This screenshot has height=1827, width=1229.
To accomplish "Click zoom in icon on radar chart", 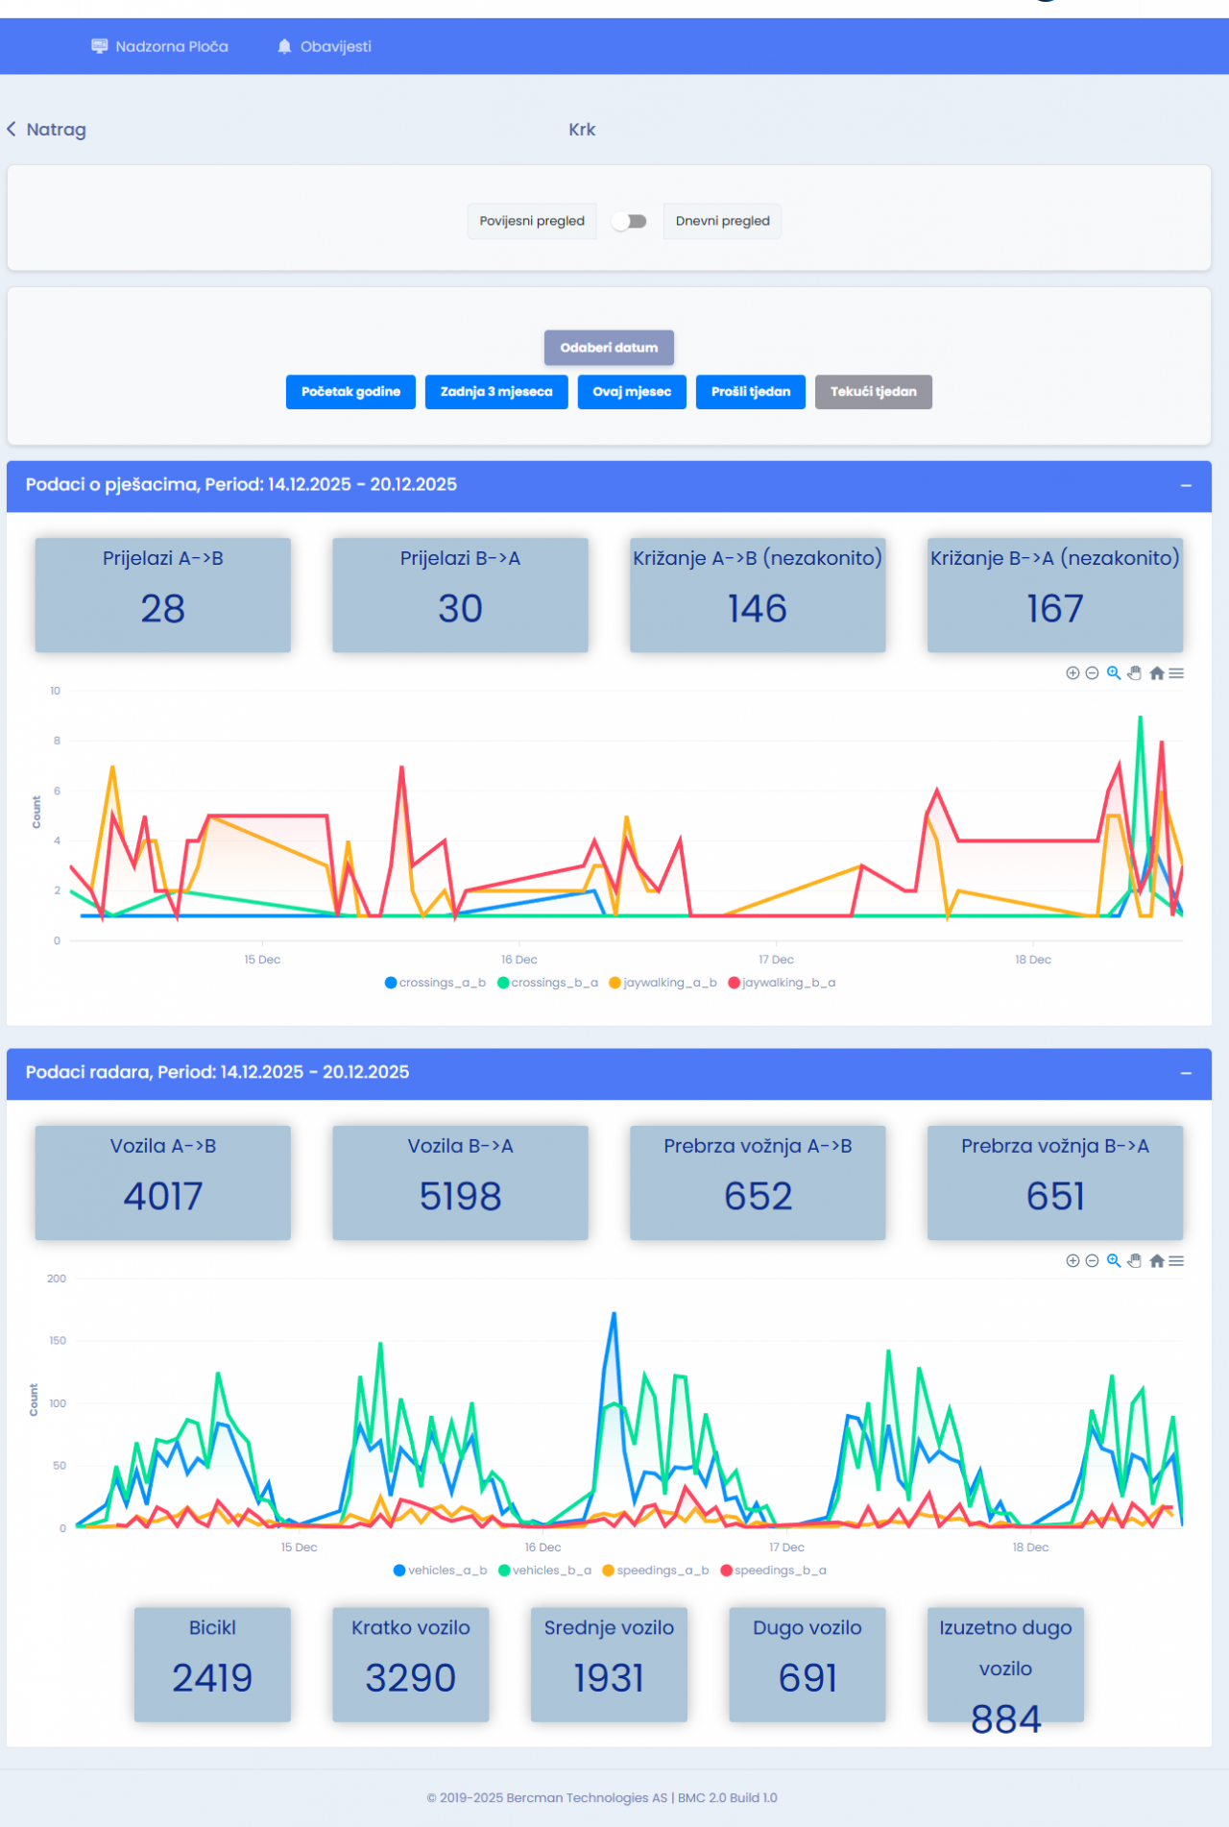I will point(1072,1260).
